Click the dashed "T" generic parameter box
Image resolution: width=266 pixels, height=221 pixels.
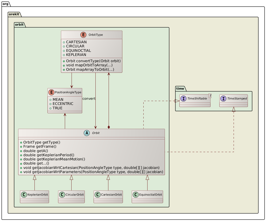point(211,96)
